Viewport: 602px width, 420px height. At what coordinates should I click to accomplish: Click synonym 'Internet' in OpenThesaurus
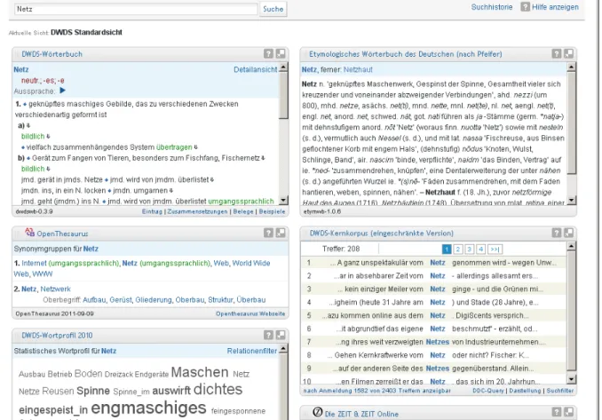pos(34,263)
